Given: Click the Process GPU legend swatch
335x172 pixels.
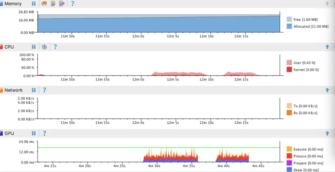Looking at the screenshot, I should (x=289, y=156).
